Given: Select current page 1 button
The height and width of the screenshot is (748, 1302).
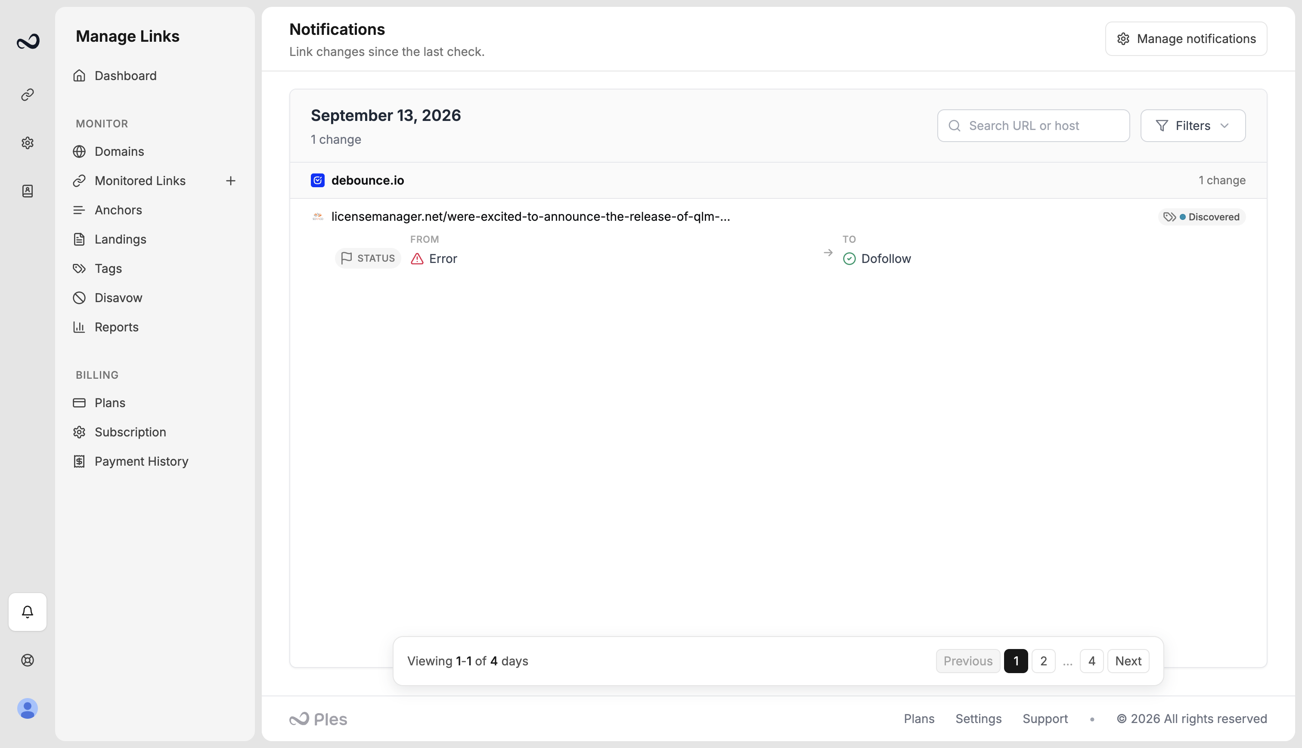Looking at the screenshot, I should pyautogui.click(x=1016, y=661).
